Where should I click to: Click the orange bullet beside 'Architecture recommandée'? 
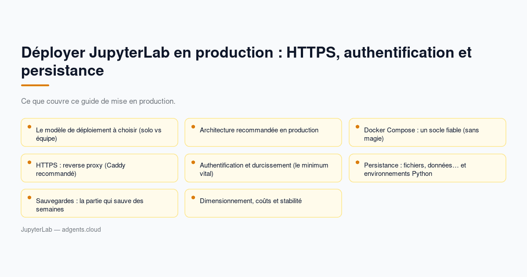[x=193, y=127]
